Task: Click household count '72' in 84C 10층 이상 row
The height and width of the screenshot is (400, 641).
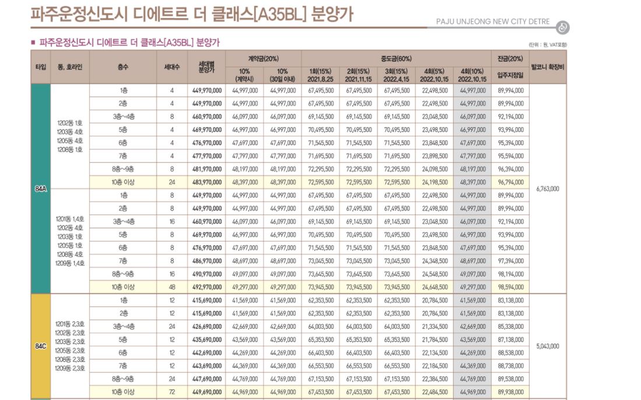Action: coord(172,392)
